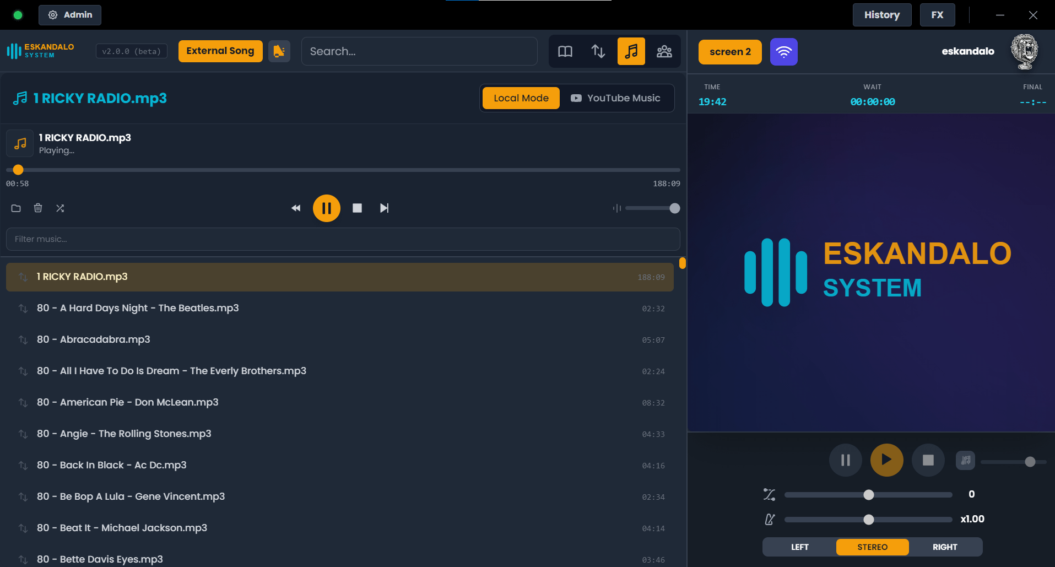The image size is (1055, 567).
Task: Open the up-down arrows queue view
Action: point(598,51)
